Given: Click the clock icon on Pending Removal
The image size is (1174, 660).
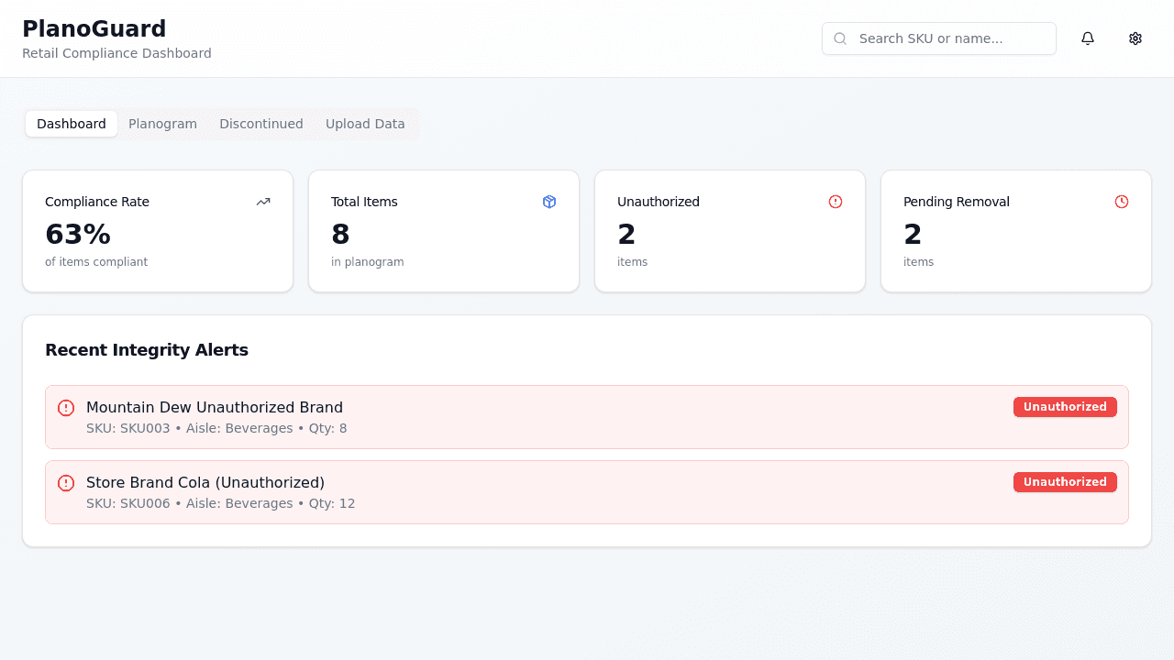Looking at the screenshot, I should tap(1122, 202).
